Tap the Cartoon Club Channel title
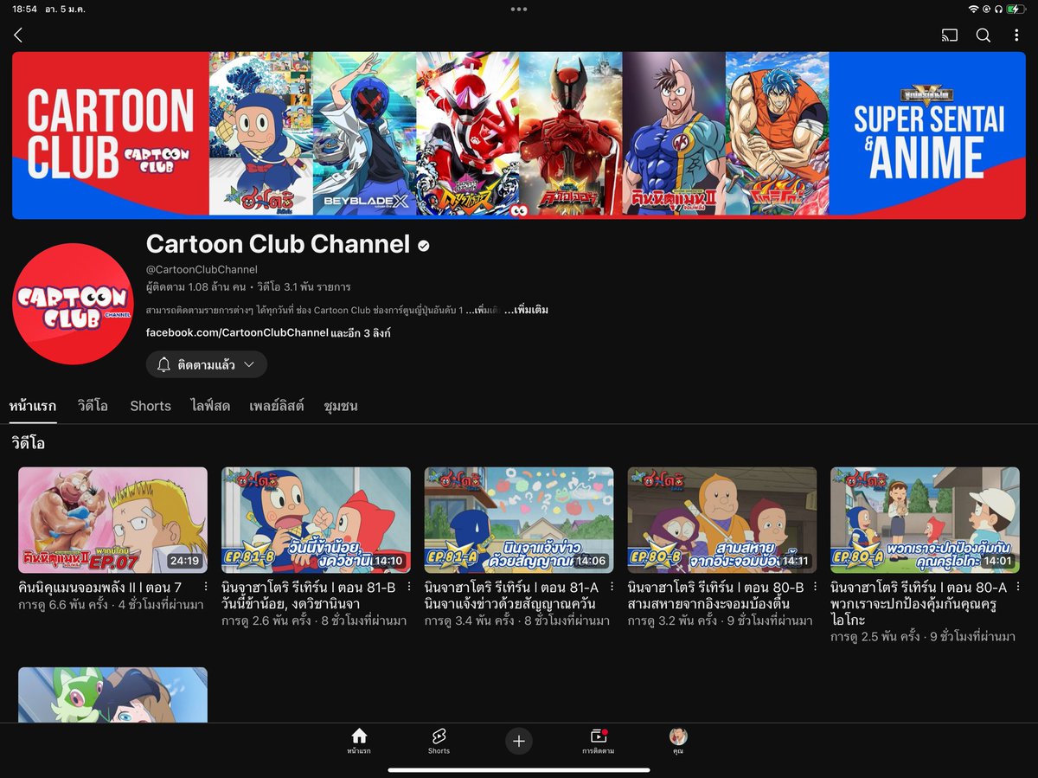The width and height of the screenshot is (1038, 778). click(278, 245)
